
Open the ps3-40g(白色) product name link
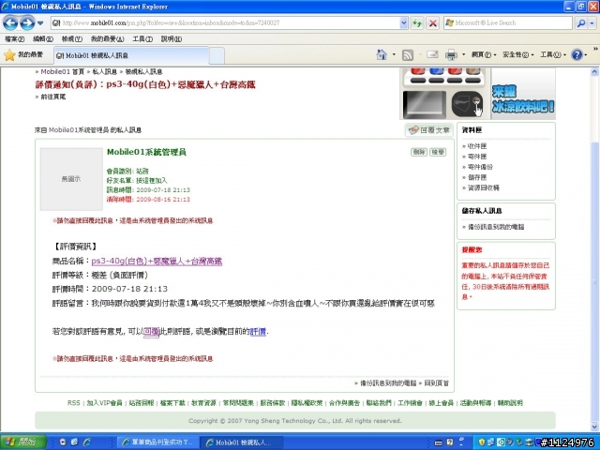point(157,261)
